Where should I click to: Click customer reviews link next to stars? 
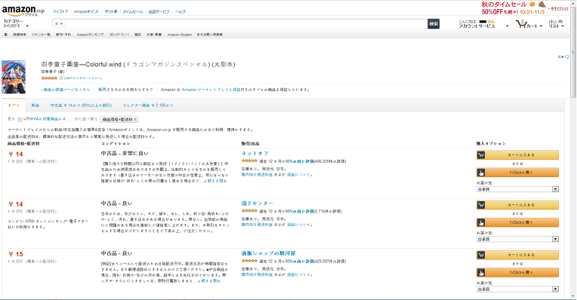click(83, 78)
